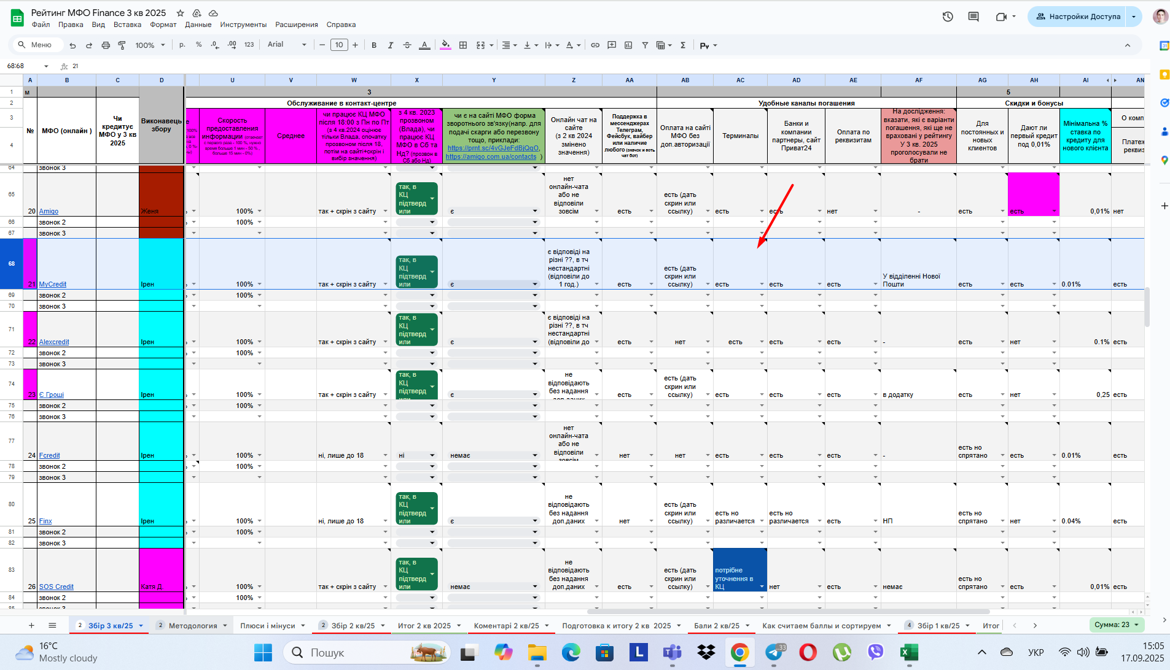Open Chrome from the taskbar

pos(739,652)
